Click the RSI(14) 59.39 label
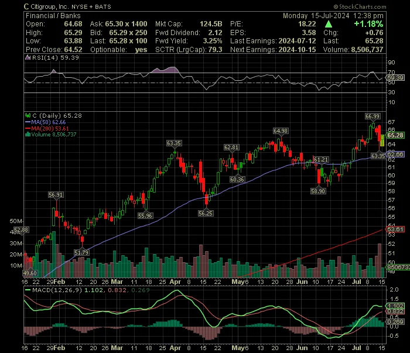 tap(56, 57)
